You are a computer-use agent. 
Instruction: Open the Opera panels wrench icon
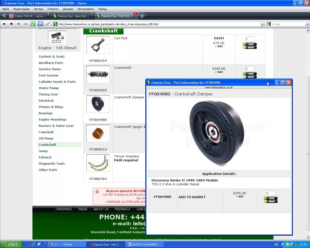(x=4, y=16)
